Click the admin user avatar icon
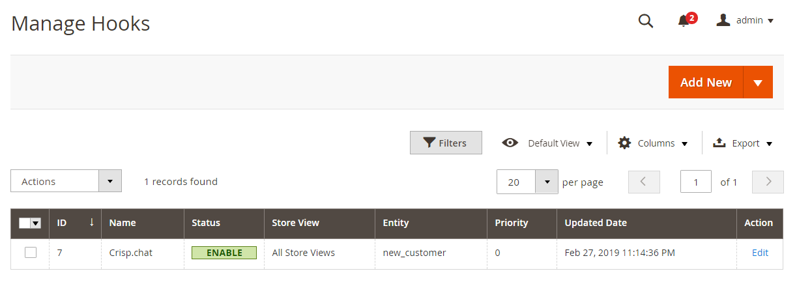 pos(723,20)
